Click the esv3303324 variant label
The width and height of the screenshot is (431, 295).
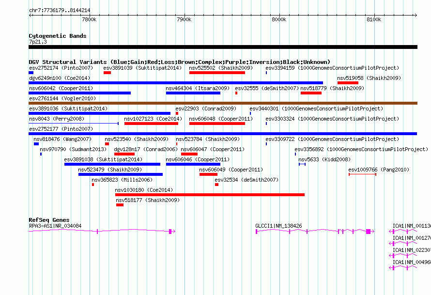332,119
